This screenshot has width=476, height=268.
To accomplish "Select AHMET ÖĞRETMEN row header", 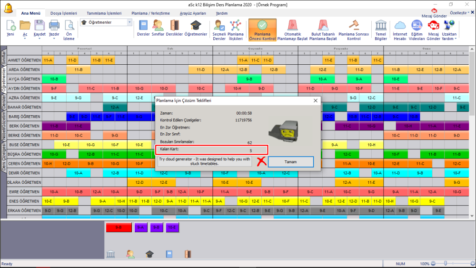I will [x=24, y=60].
